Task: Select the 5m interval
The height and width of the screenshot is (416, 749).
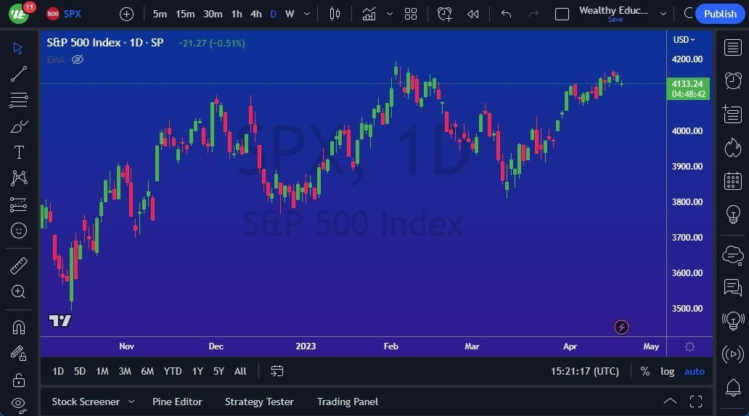Action: click(160, 14)
